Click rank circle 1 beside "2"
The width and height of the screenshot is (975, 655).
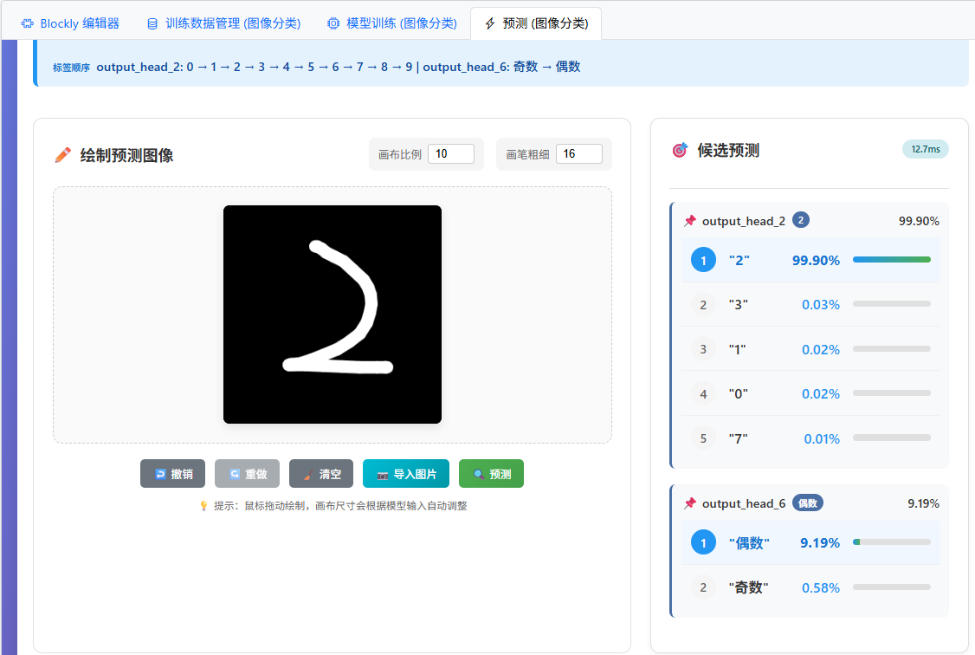click(x=703, y=260)
